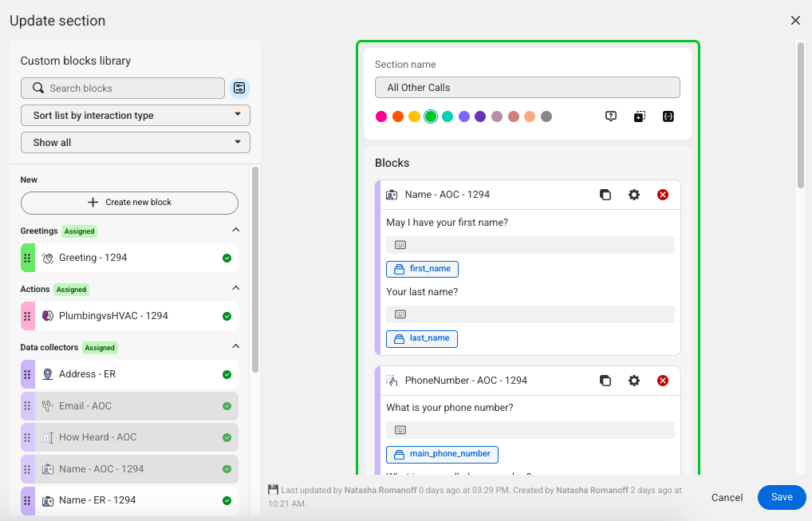Screen dimensions: 812x521
Task: Click green check on Email - AOC
Action: click(x=227, y=407)
